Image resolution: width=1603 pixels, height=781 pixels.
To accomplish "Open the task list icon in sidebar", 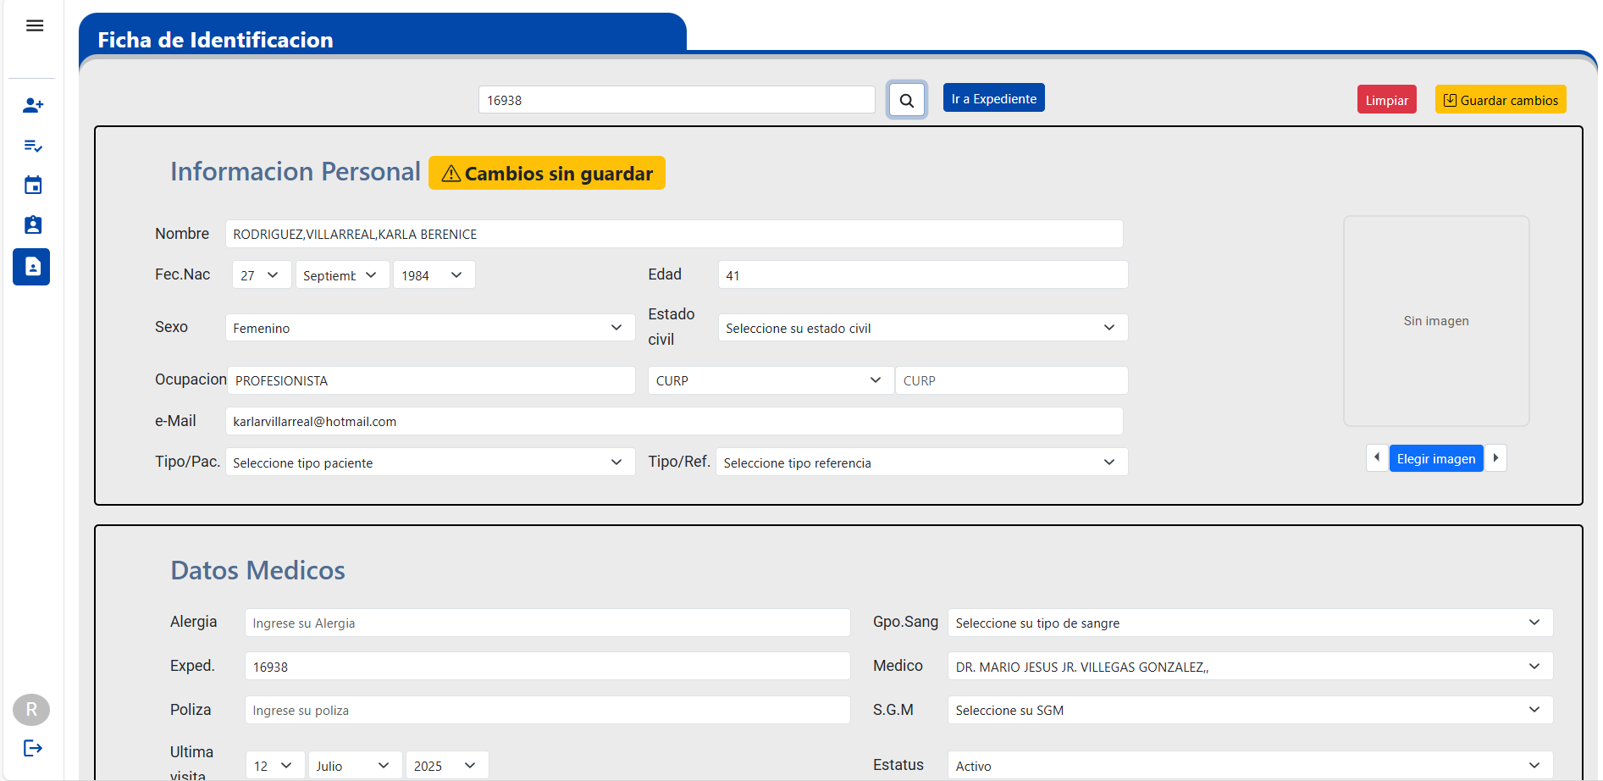I will click(32, 146).
